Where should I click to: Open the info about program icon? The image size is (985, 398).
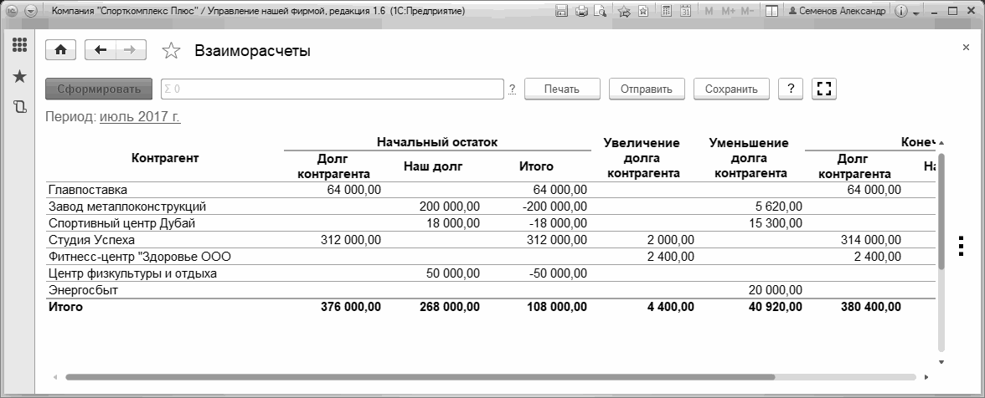[x=901, y=11]
